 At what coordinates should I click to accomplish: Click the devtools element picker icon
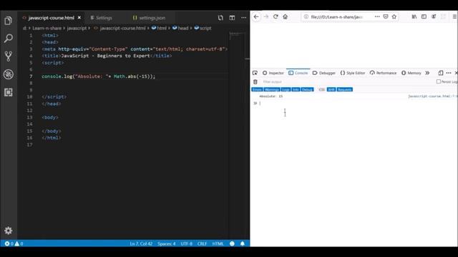pyautogui.click(x=255, y=73)
